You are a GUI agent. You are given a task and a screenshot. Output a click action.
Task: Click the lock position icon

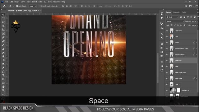[178, 25]
